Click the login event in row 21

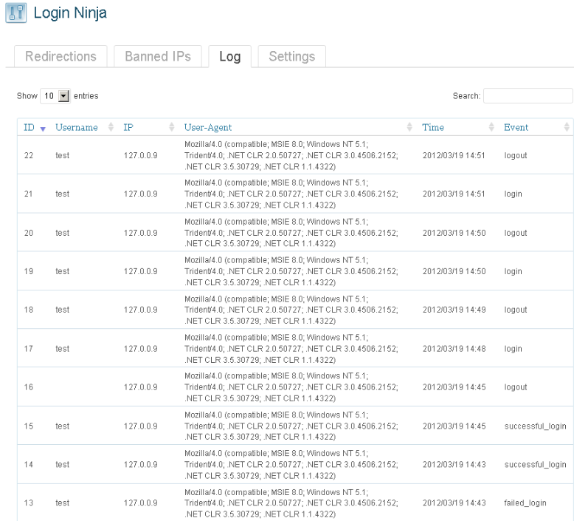point(513,194)
